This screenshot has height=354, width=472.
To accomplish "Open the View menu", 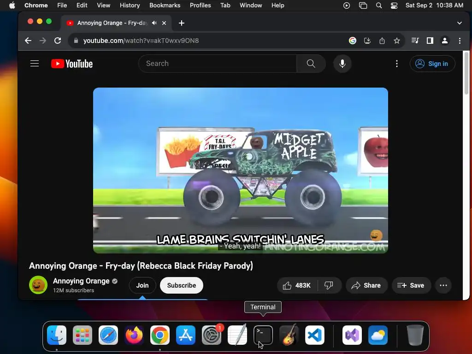I will pos(104,5).
